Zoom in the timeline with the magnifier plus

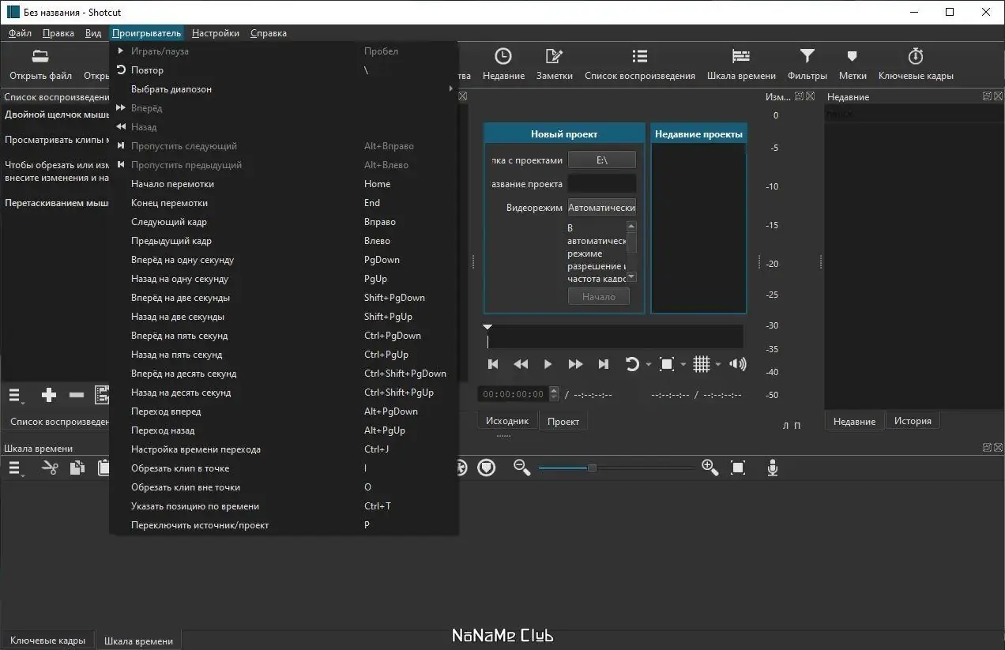click(x=710, y=468)
